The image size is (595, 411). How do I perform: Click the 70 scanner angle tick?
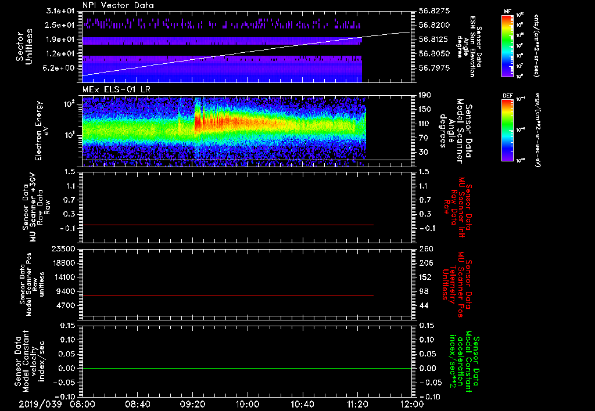[423, 138]
